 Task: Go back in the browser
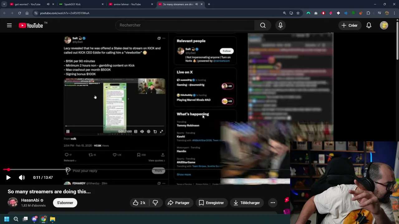4,13
